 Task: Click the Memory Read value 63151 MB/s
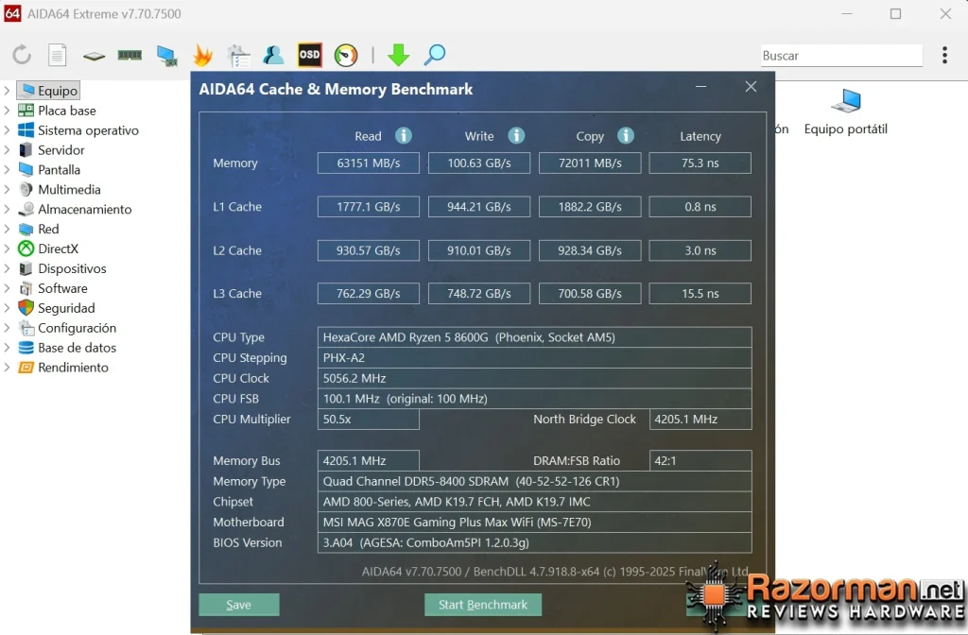(369, 163)
